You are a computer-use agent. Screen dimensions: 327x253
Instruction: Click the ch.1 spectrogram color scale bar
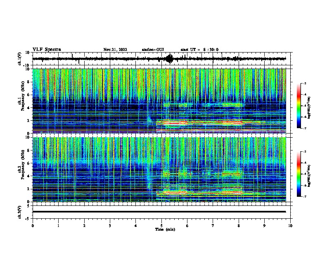tap(299, 106)
